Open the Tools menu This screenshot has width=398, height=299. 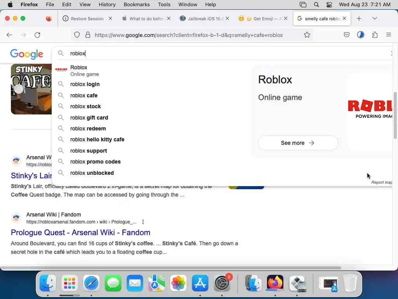[x=164, y=4]
